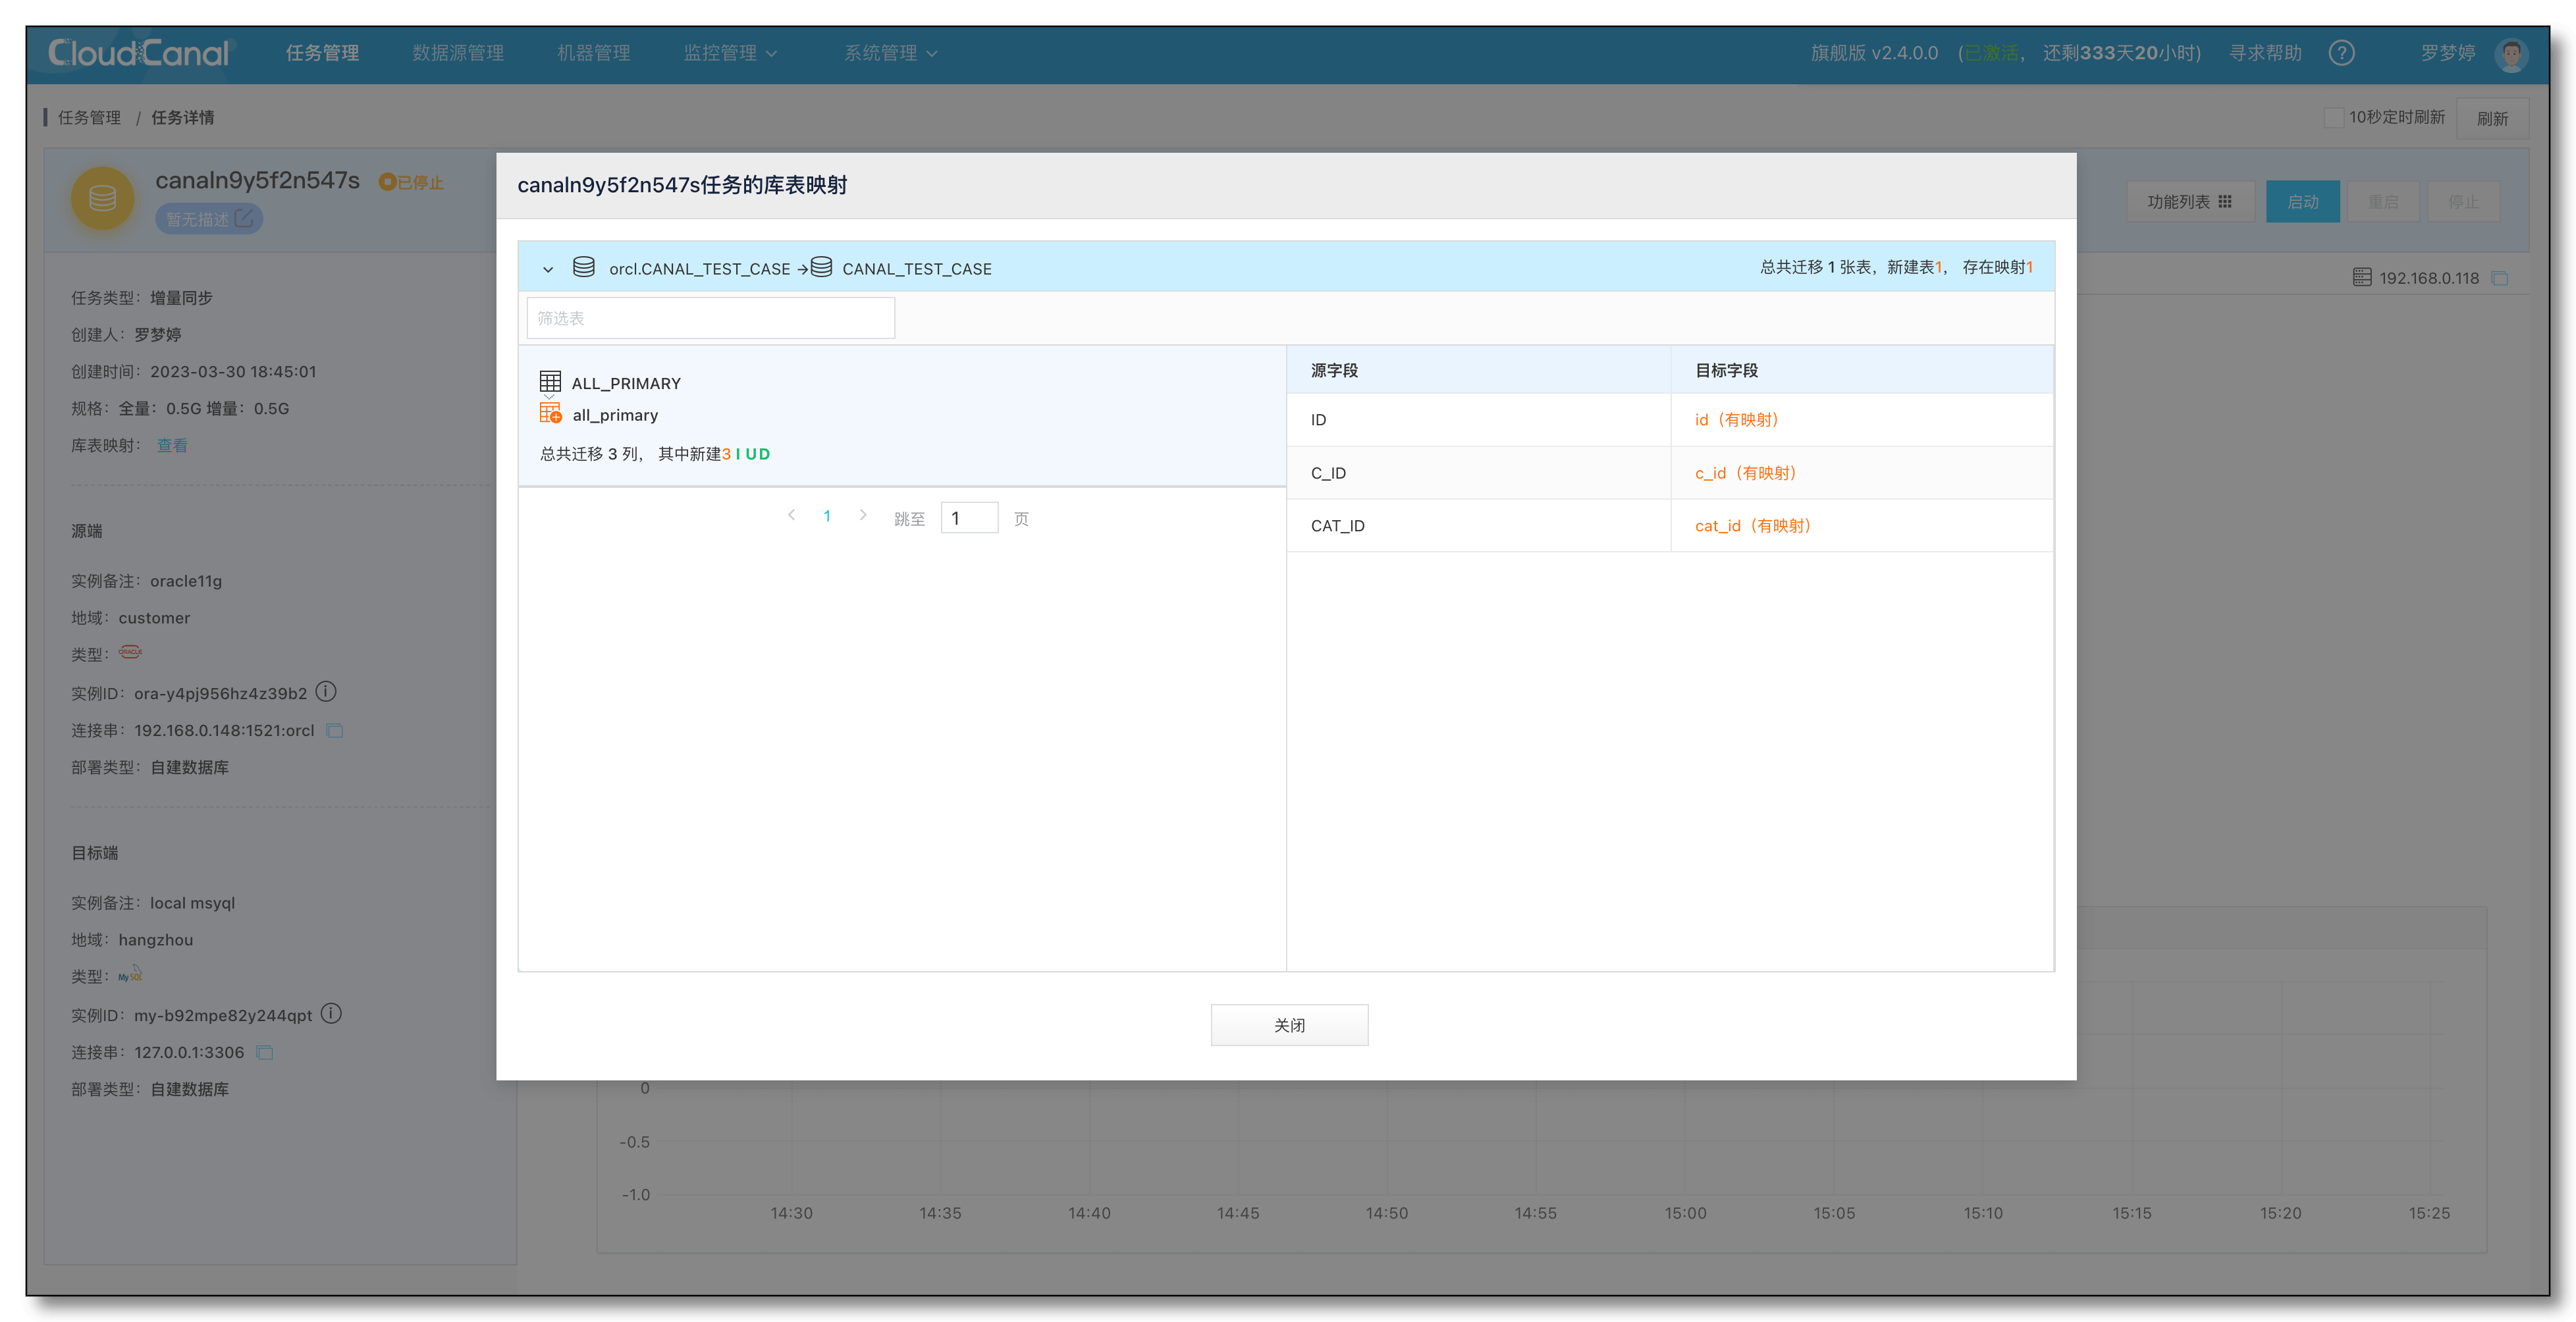Click the 筛选表 filter input field
The image size is (2576, 1322).
pos(710,318)
